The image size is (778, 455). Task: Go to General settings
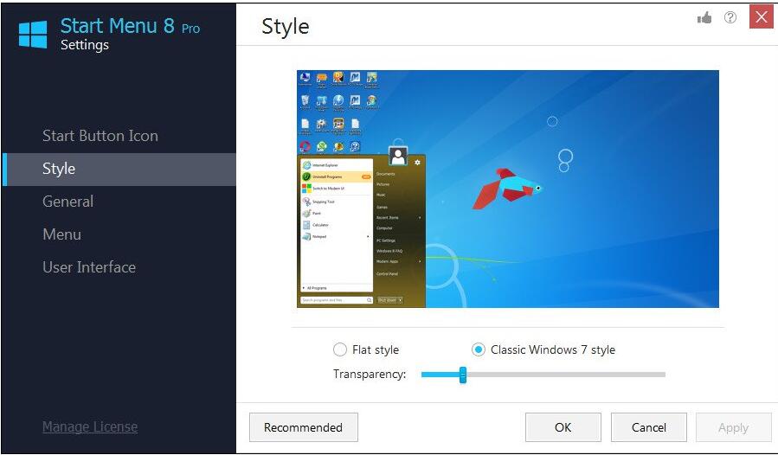pos(68,202)
